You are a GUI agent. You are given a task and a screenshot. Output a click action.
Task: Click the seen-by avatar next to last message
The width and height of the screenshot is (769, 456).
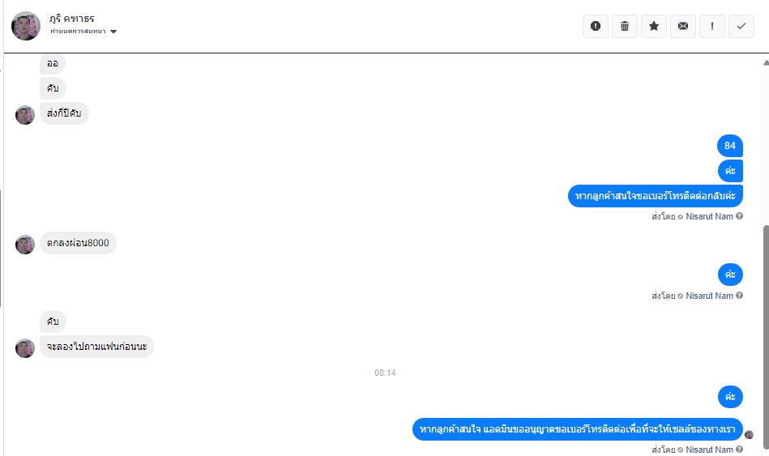[x=749, y=434]
